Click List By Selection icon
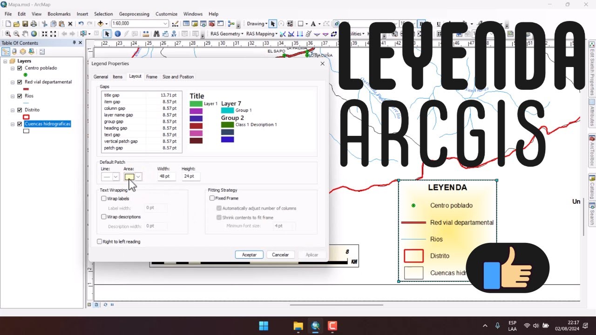Screen dimensions: 596x335 [x=30, y=52]
